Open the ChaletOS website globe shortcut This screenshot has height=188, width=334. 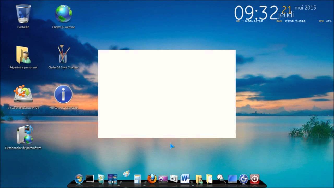[x=63, y=14]
